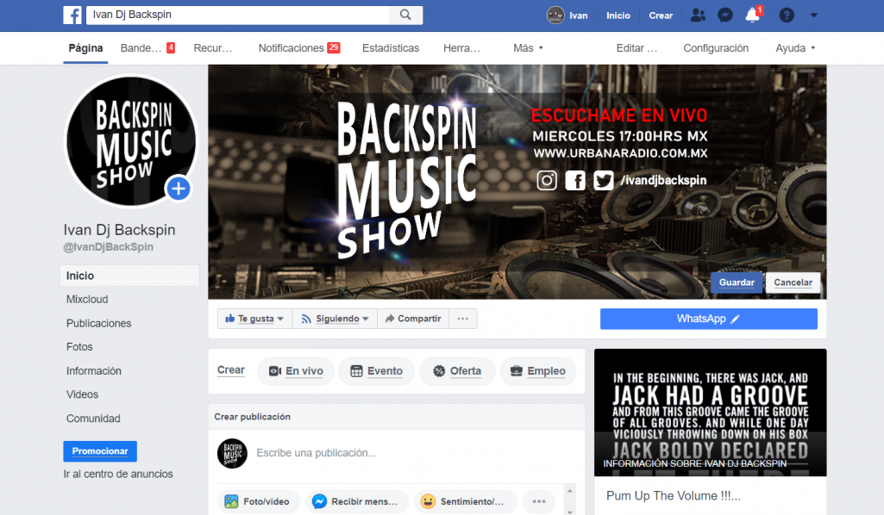
Task: Open Videos in the left sidebar
Action: click(82, 394)
